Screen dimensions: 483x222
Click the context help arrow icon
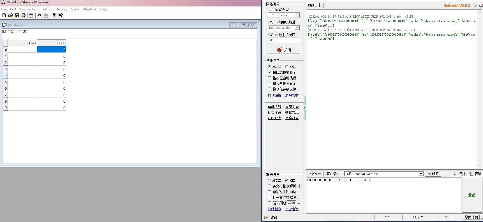(60, 16)
